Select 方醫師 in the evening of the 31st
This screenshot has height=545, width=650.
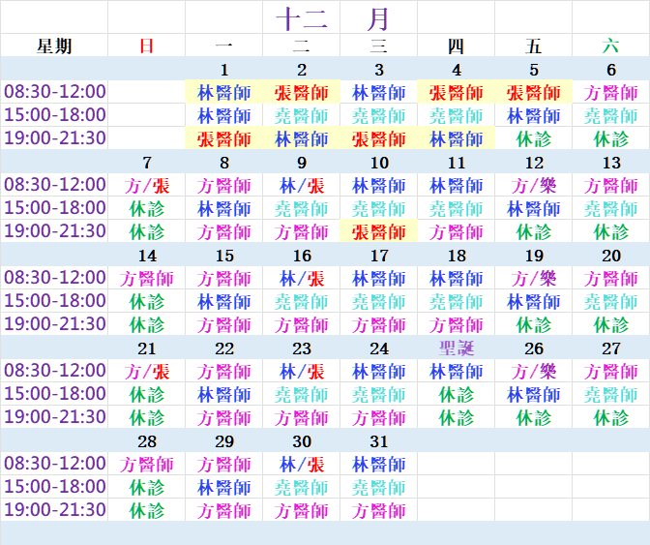click(379, 510)
